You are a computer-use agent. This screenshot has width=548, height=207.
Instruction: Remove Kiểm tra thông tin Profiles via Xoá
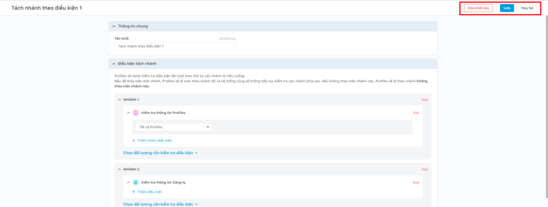pyautogui.click(x=416, y=113)
